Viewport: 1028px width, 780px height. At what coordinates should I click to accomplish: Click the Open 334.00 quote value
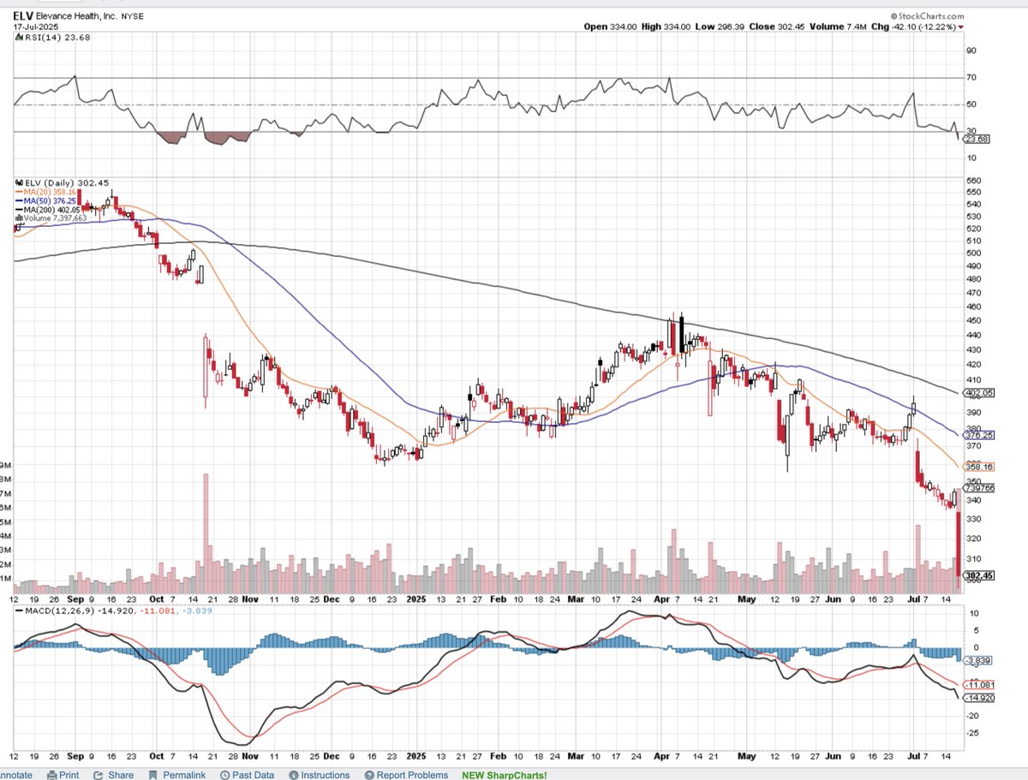click(610, 27)
